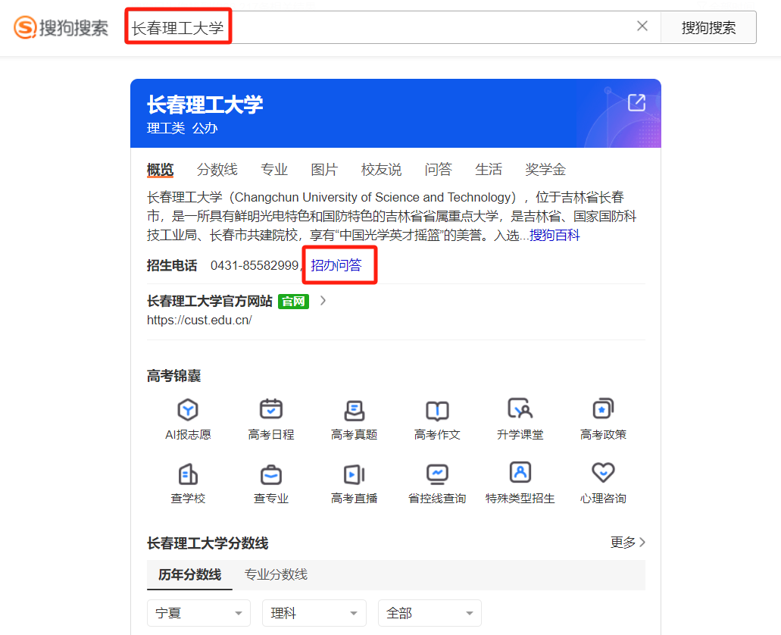Switch to the 问答 tab
The height and width of the screenshot is (635, 781).
tap(439, 170)
